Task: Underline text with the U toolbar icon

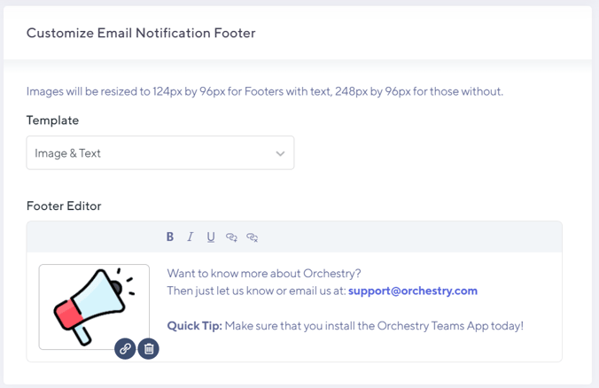Action: click(x=211, y=237)
